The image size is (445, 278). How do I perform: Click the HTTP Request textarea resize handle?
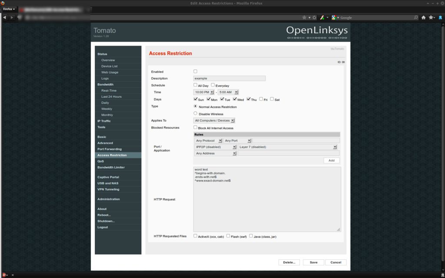pos(339,229)
